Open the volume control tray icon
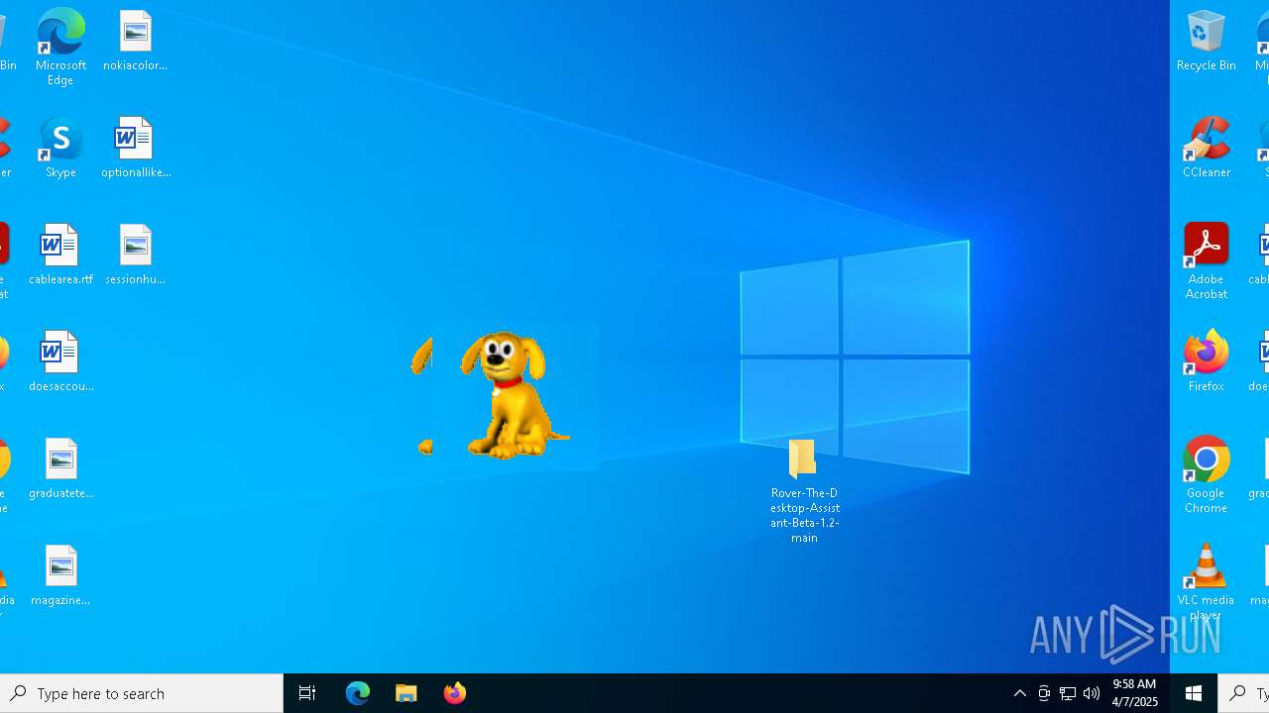The image size is (1269, 713). pos(1092,693)
